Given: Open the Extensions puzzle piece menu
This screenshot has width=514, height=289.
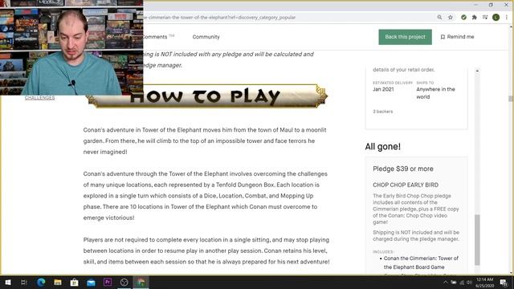Looking at the screenshot, I should (475, 18).
